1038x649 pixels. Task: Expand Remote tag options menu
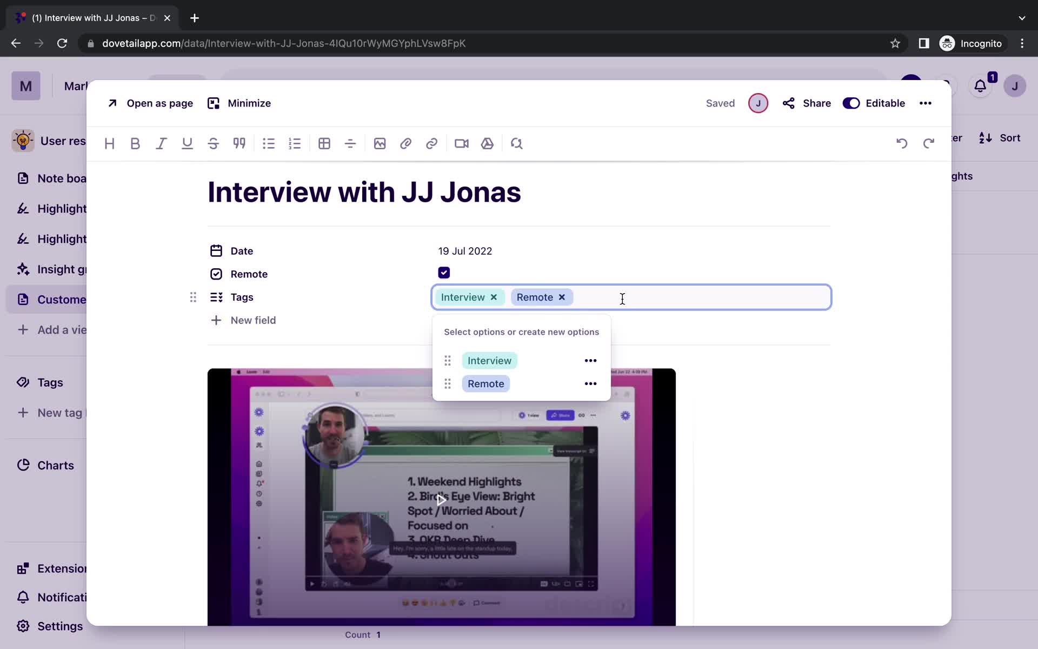point(590,383)
